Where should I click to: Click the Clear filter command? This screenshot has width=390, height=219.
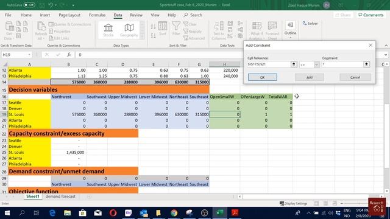[190, 24]
